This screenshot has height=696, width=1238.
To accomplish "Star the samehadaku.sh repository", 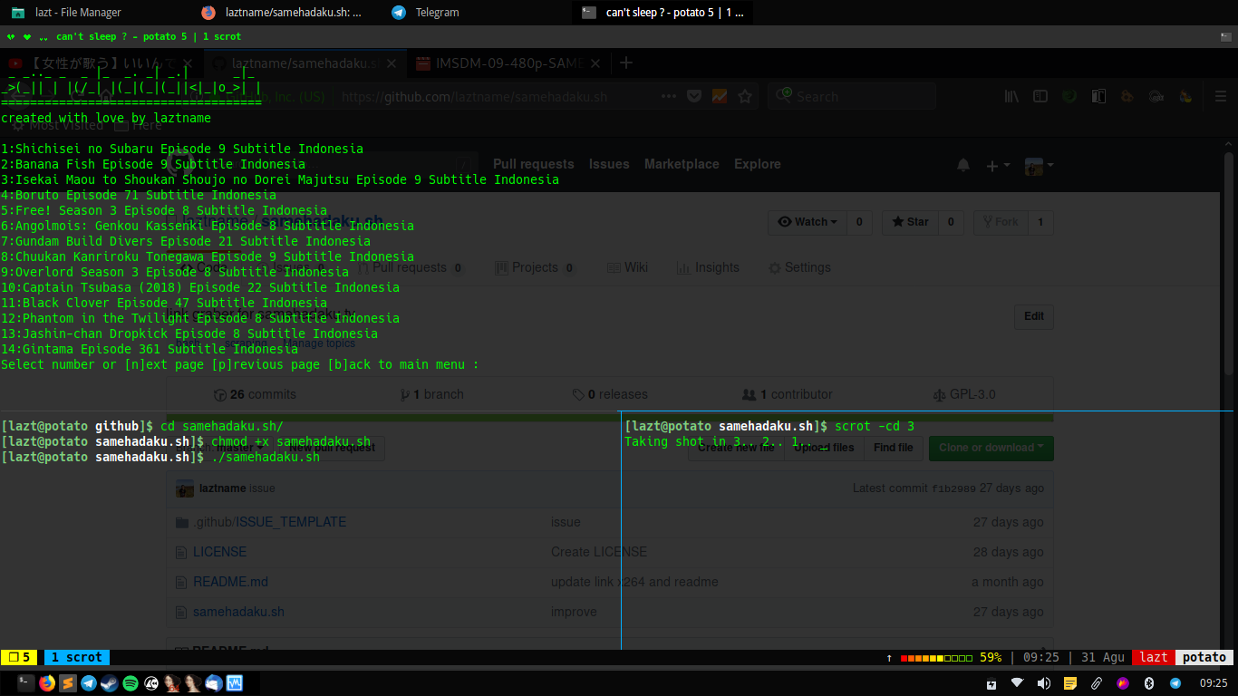I will point(911,222).
